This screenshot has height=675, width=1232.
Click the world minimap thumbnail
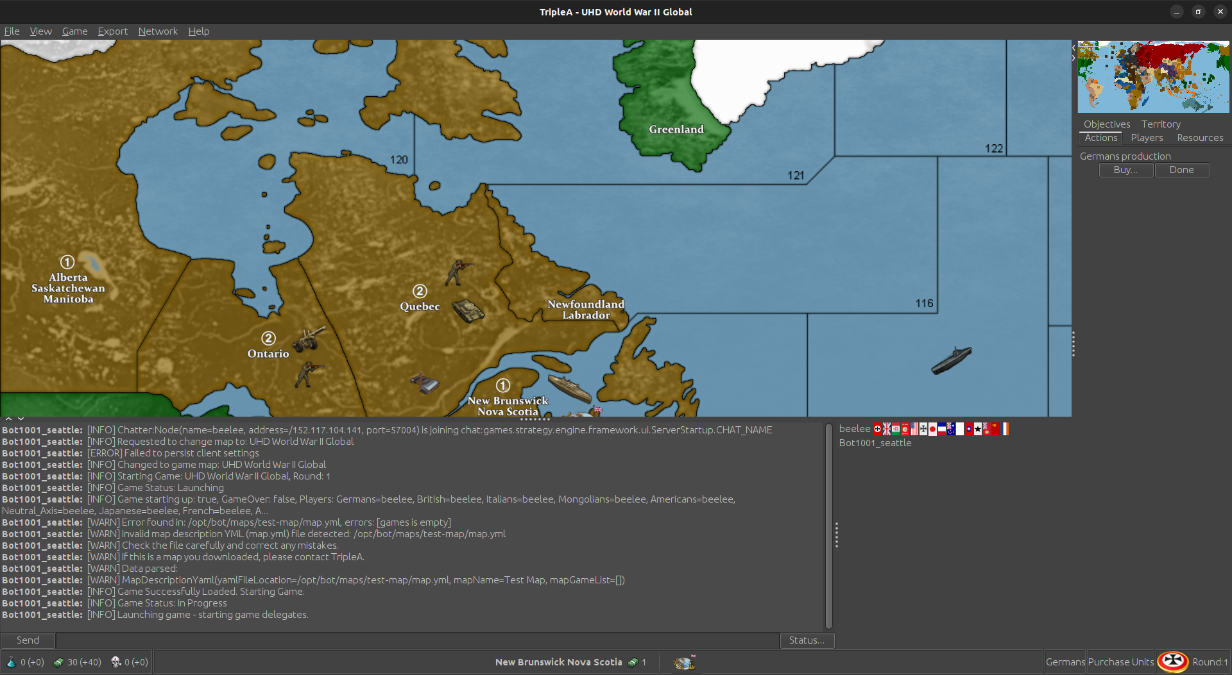(1153, 77)
